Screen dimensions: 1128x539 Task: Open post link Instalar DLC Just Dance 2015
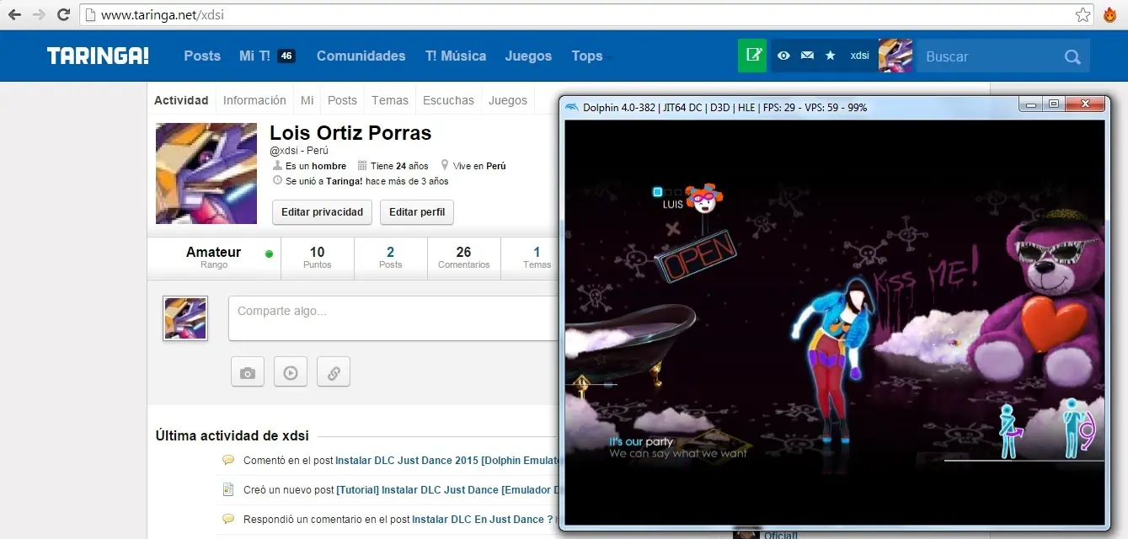pyautogui.click(x=447, y=461)
